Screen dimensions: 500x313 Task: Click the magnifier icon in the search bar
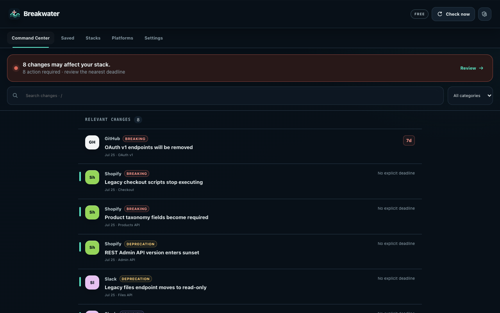tap(15, 95)
